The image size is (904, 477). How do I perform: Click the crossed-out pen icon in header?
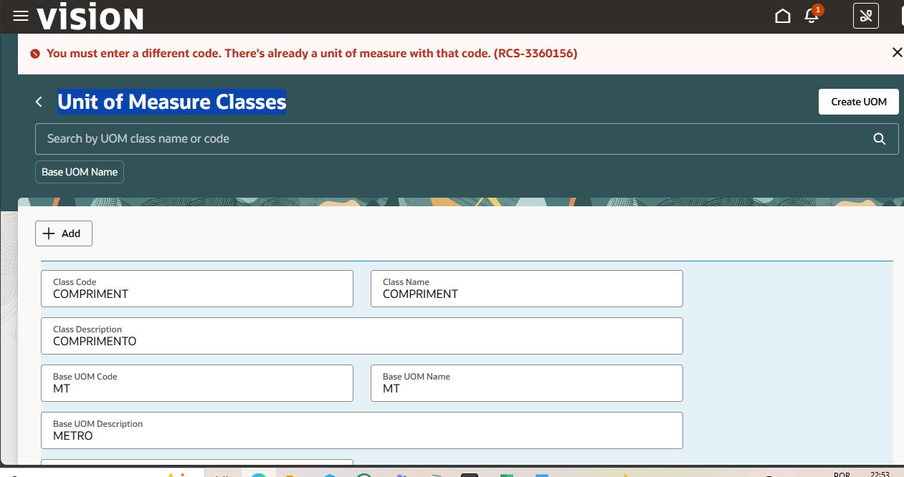(865, 15)
